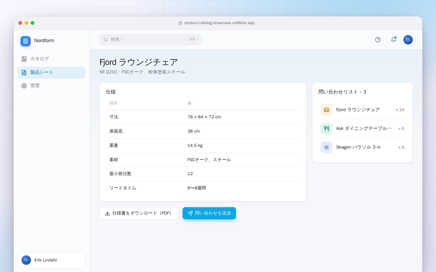Click the sun icon for Skagen parasol

326,147
